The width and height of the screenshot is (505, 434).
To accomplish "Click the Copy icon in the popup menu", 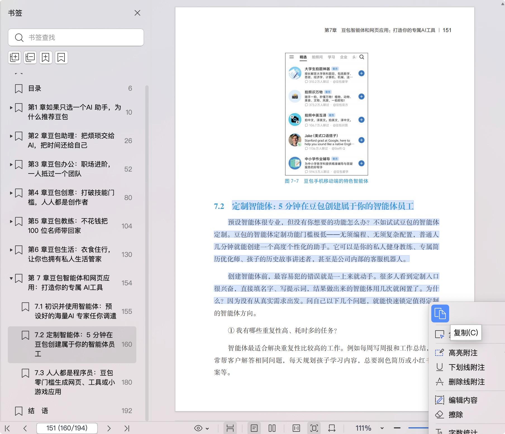I will 440,314.
